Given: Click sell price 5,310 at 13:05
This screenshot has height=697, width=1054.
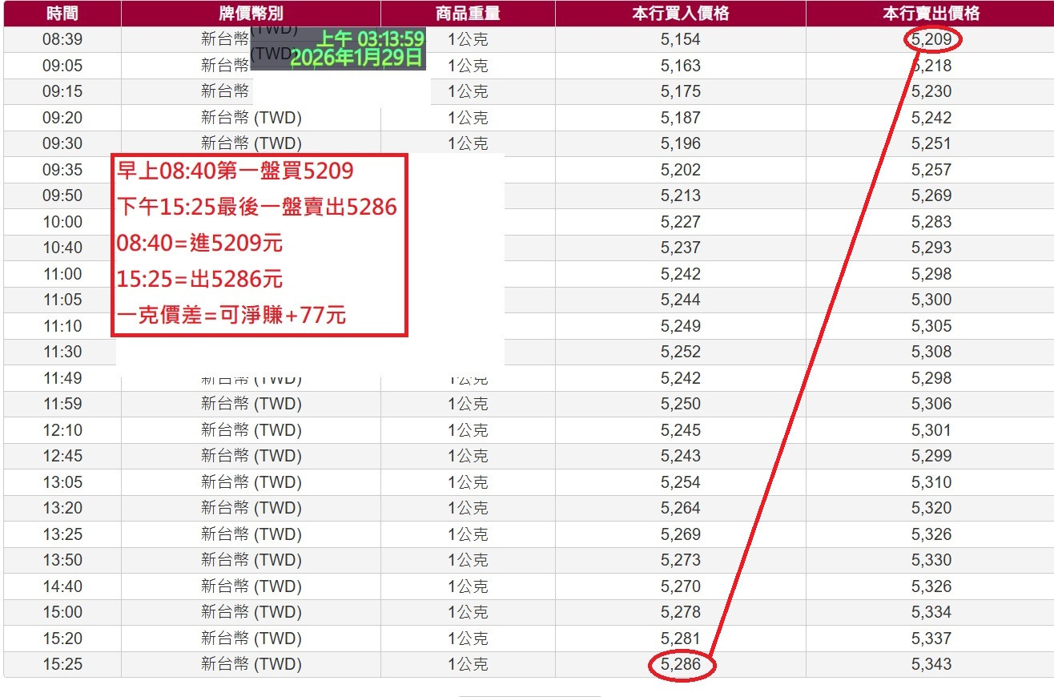Looking at the screenshot, I should (931, 482).
